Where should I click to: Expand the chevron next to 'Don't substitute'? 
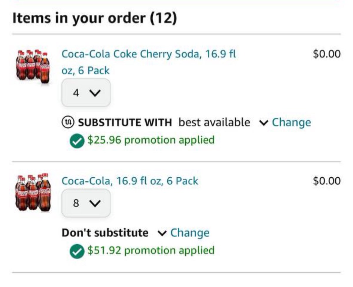click(x=162, y=233)
